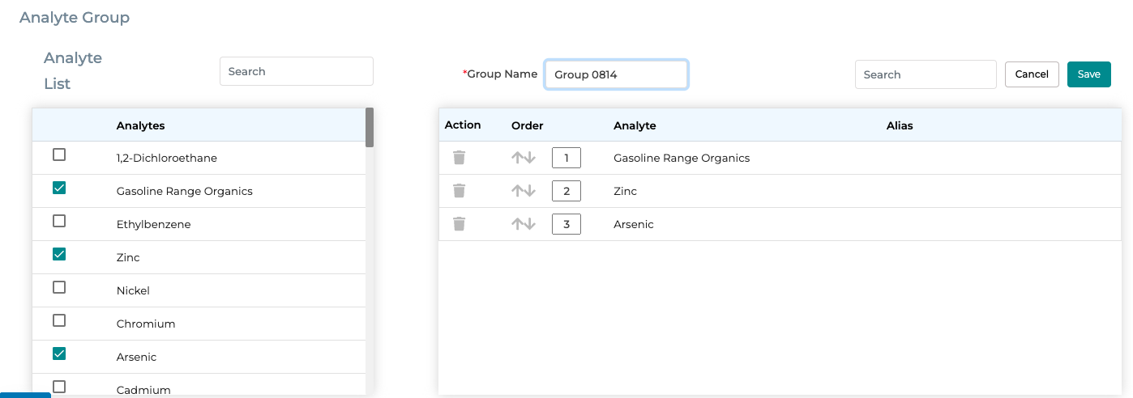
Task: Click order number box for Zinc
Action: tap(566, 191)
